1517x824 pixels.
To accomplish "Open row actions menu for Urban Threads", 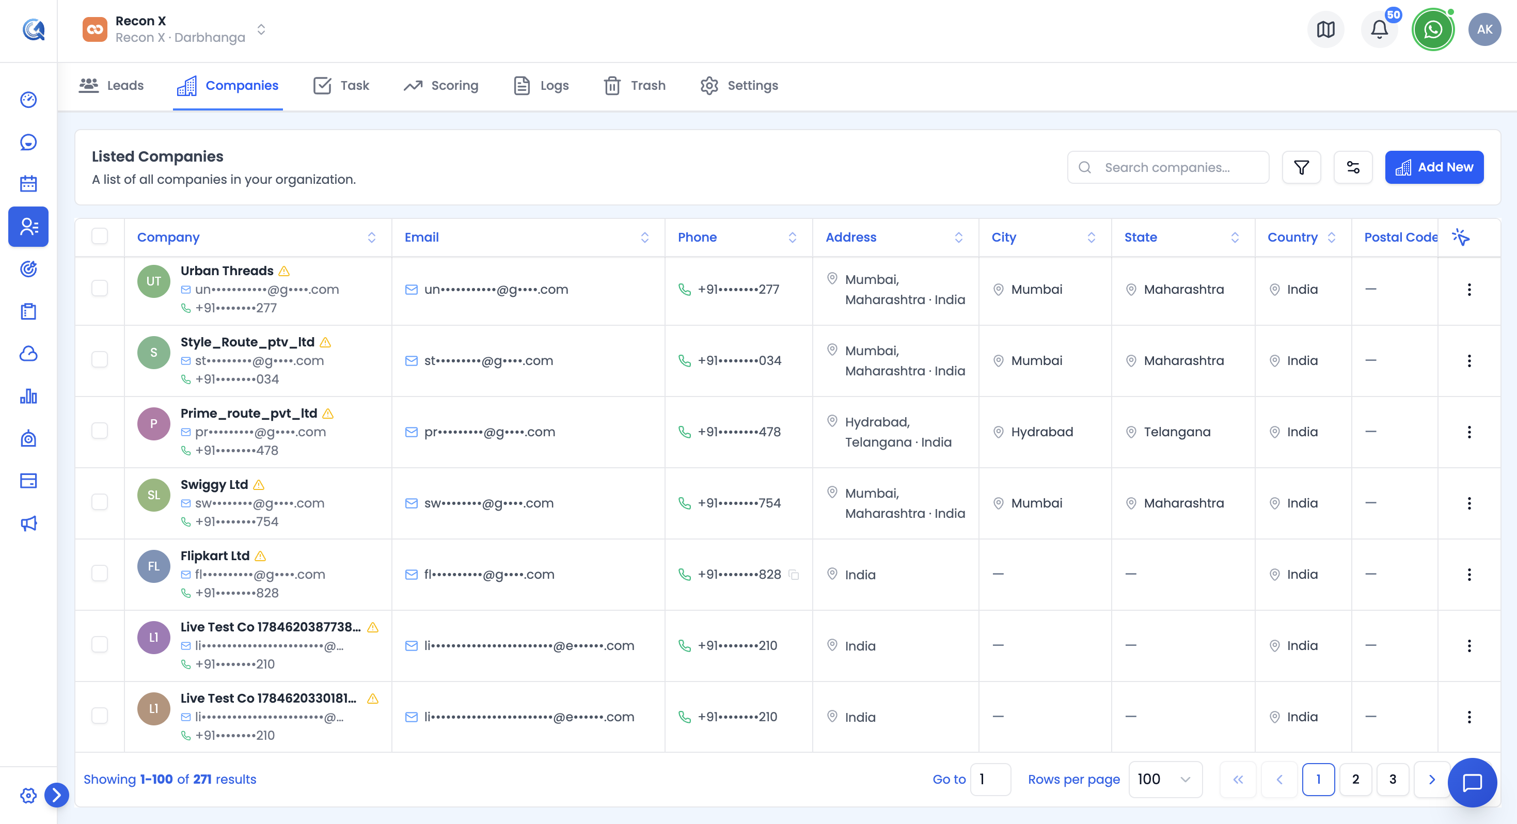I will pos(1468,289).
